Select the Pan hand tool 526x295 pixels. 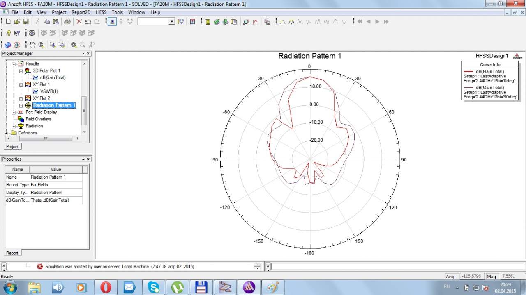pos(32,45)
